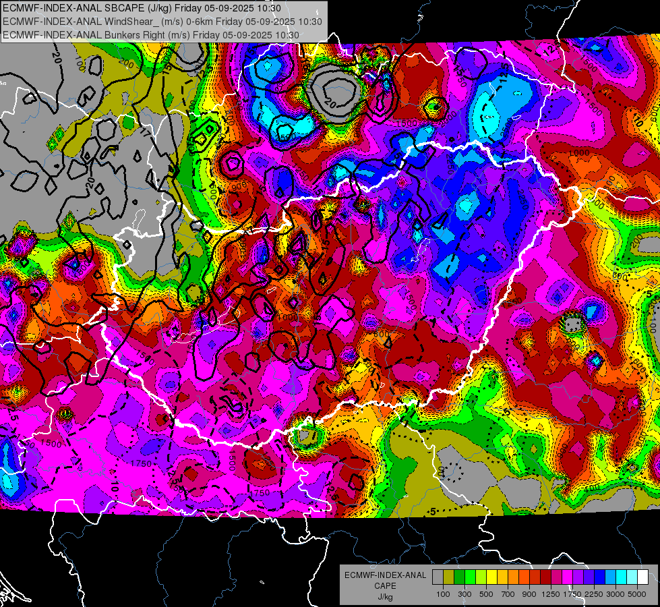Image resolution: width=660 pixels, height=607 pixels.
Task: Click the legend tick label 1250
Action: click(551, 594)
